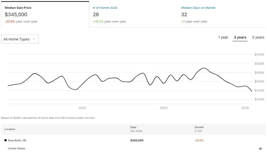Viewport: 267px width, 154px height.
Task: Open the All Home Types dropdown
Action: [20, 39]
